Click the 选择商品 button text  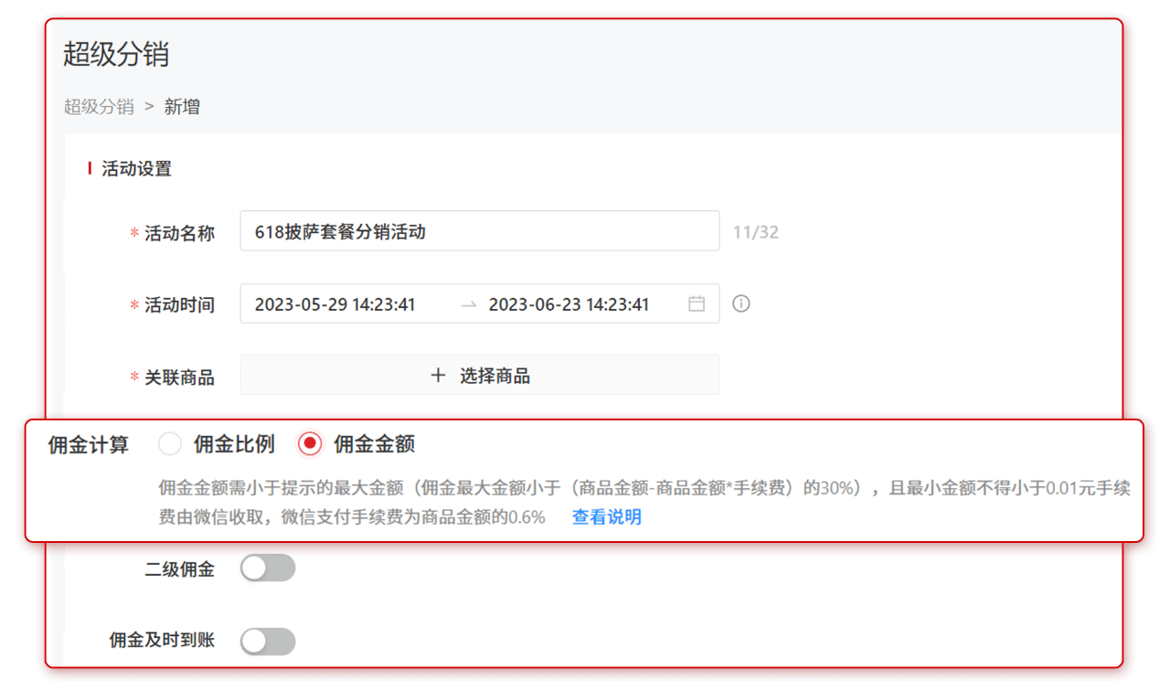point(495,376)
